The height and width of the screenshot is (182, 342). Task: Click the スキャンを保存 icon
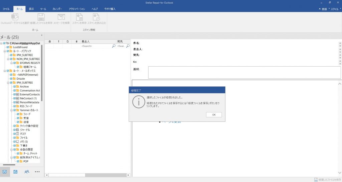click(79, 17)
